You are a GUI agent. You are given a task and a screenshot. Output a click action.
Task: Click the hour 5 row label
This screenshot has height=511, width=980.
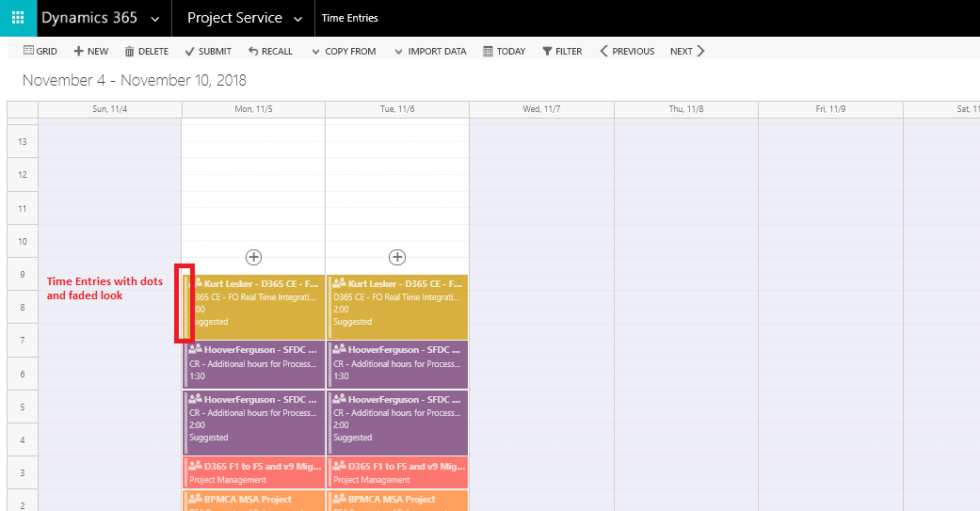click(x=23, y=407)
